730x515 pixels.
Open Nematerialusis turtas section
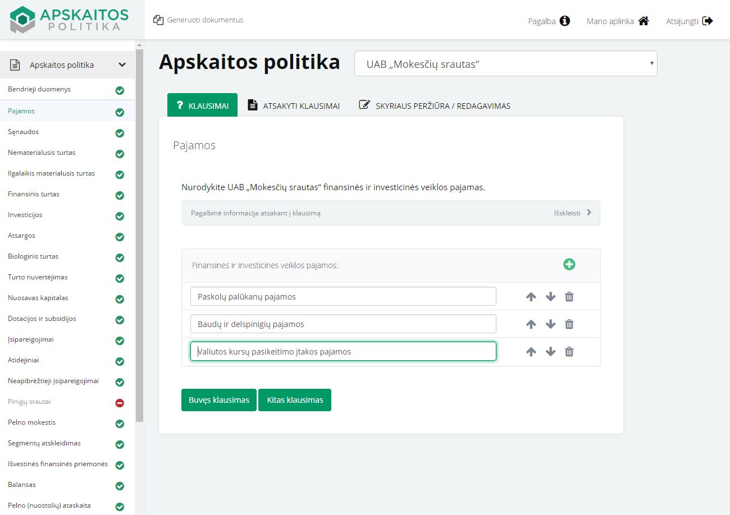tap(42, 153)
